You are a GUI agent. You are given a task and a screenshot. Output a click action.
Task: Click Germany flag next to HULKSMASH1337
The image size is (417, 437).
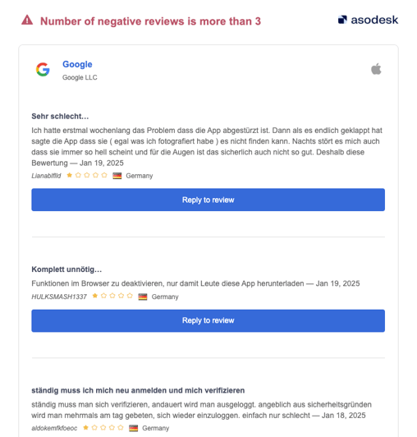(143, 297)
